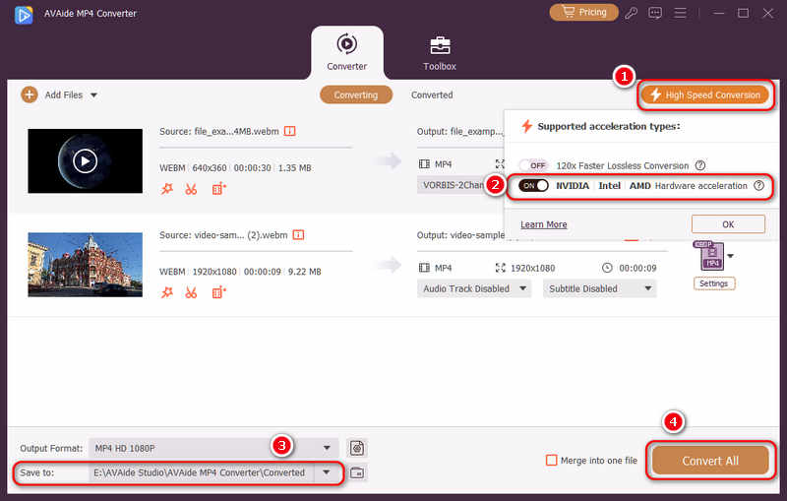The width and height of the screenshot is (787, 501).
Task: Expand the Output Format MP4 HD 1080P dropdown
Action: [x=327, y=448]
